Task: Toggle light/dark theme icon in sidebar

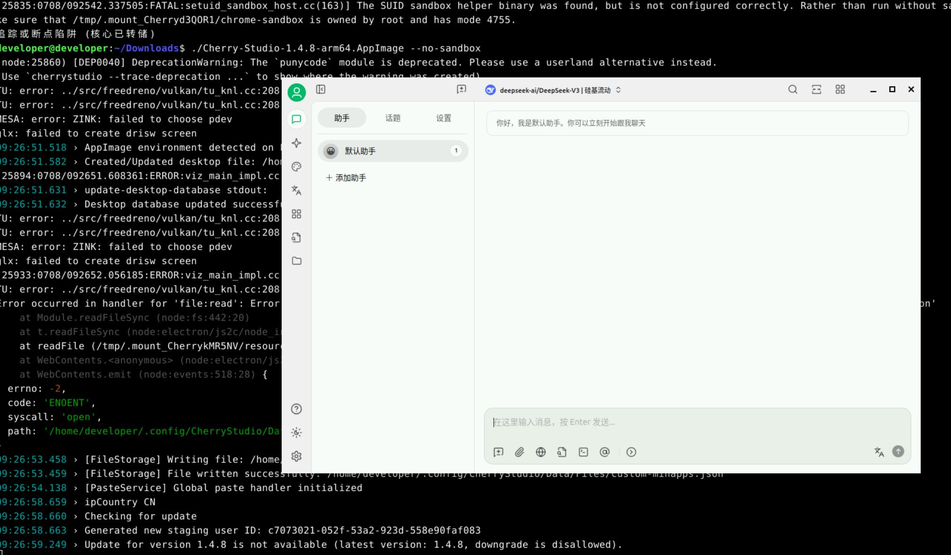Action: click(x=296, y=432)
